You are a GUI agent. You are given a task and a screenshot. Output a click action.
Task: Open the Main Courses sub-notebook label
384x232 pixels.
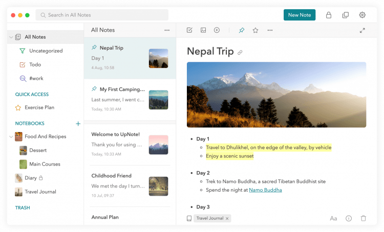pos(45,164)
